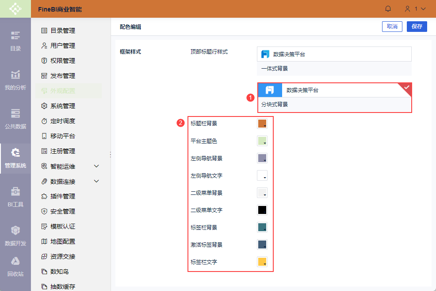
Task: Open the notification bell
Action: [x=388, y=9]
